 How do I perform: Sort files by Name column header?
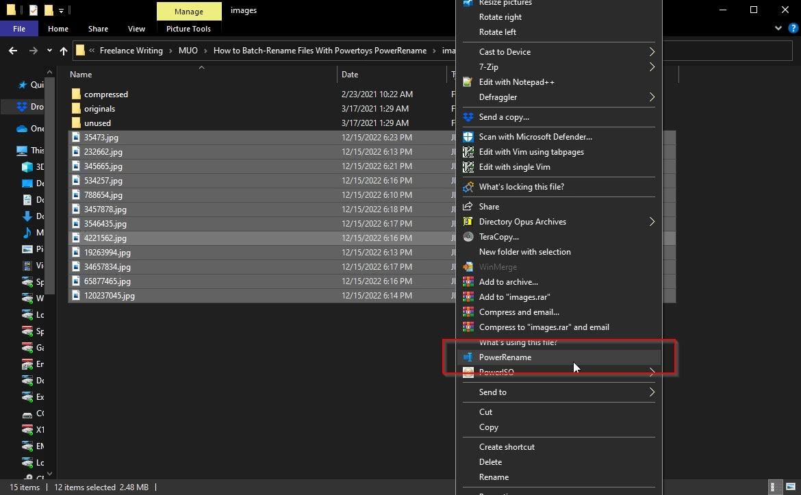point(81,75)
